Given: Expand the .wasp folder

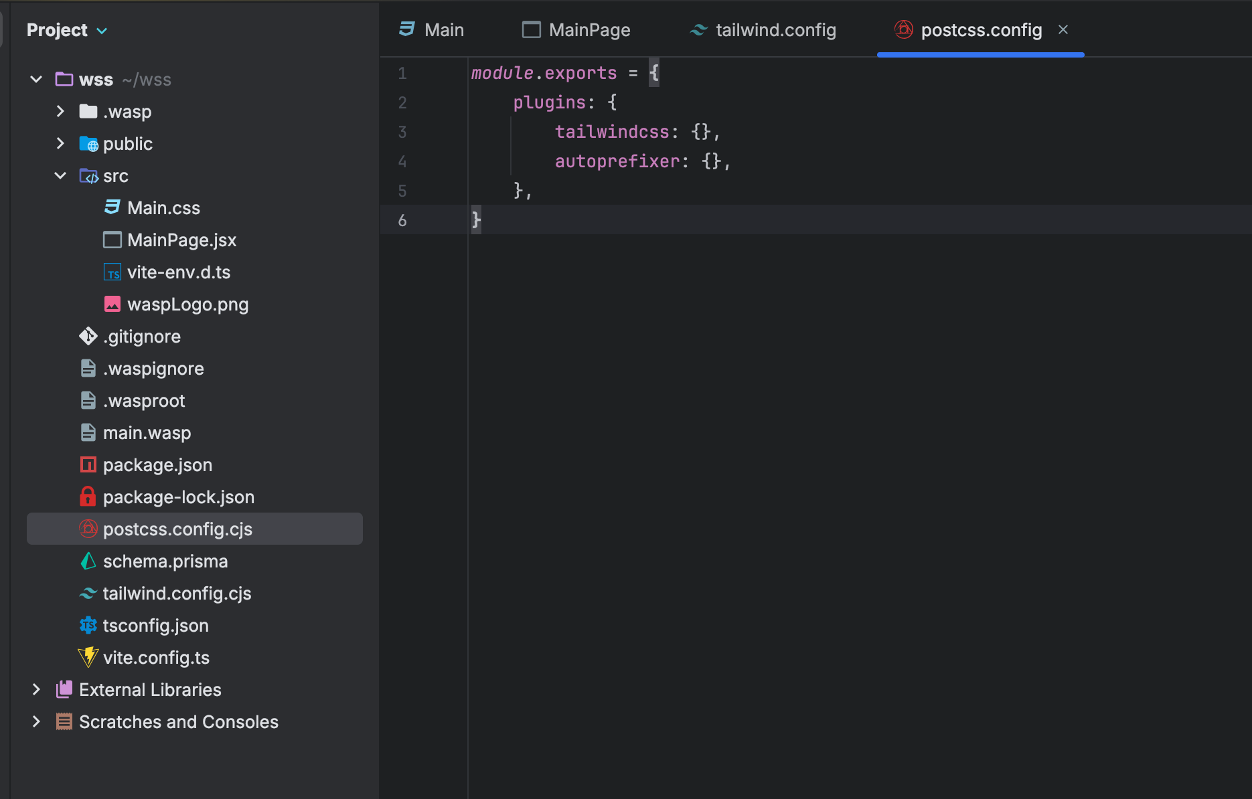Looking at the screenshot, I should [60, 111].
